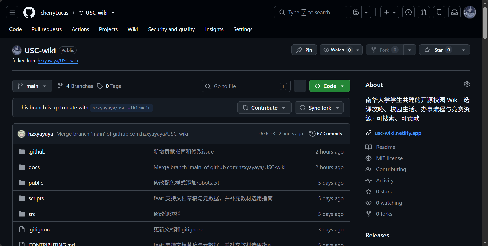Open the notifications inbox icon
488x246 pixels.
click(454, 12)
